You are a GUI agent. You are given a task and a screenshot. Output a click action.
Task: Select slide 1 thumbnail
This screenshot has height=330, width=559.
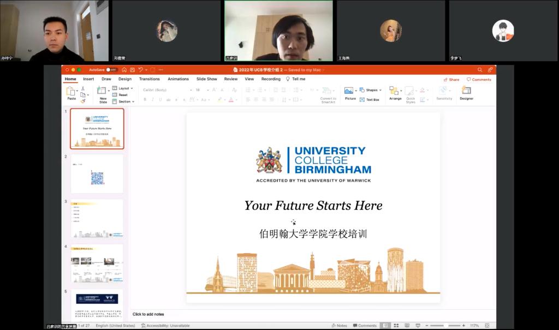pos(97,129)
